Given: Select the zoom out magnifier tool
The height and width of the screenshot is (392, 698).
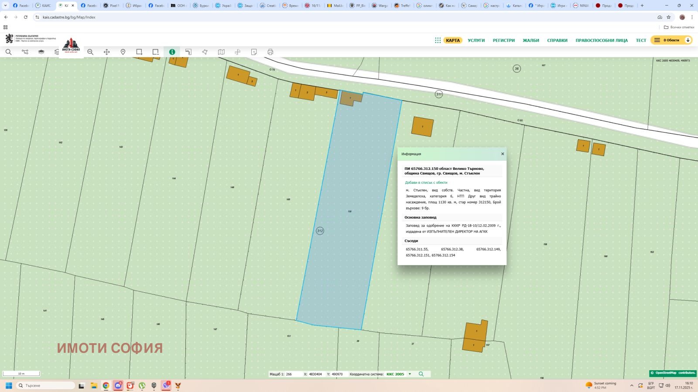Looking at the screenshot, I should (x=90, y=52).
